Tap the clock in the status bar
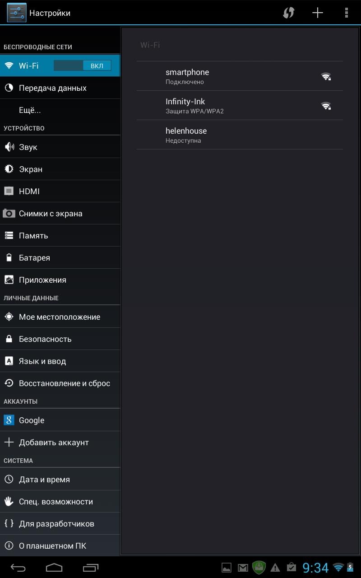 (x=315, y=568)
